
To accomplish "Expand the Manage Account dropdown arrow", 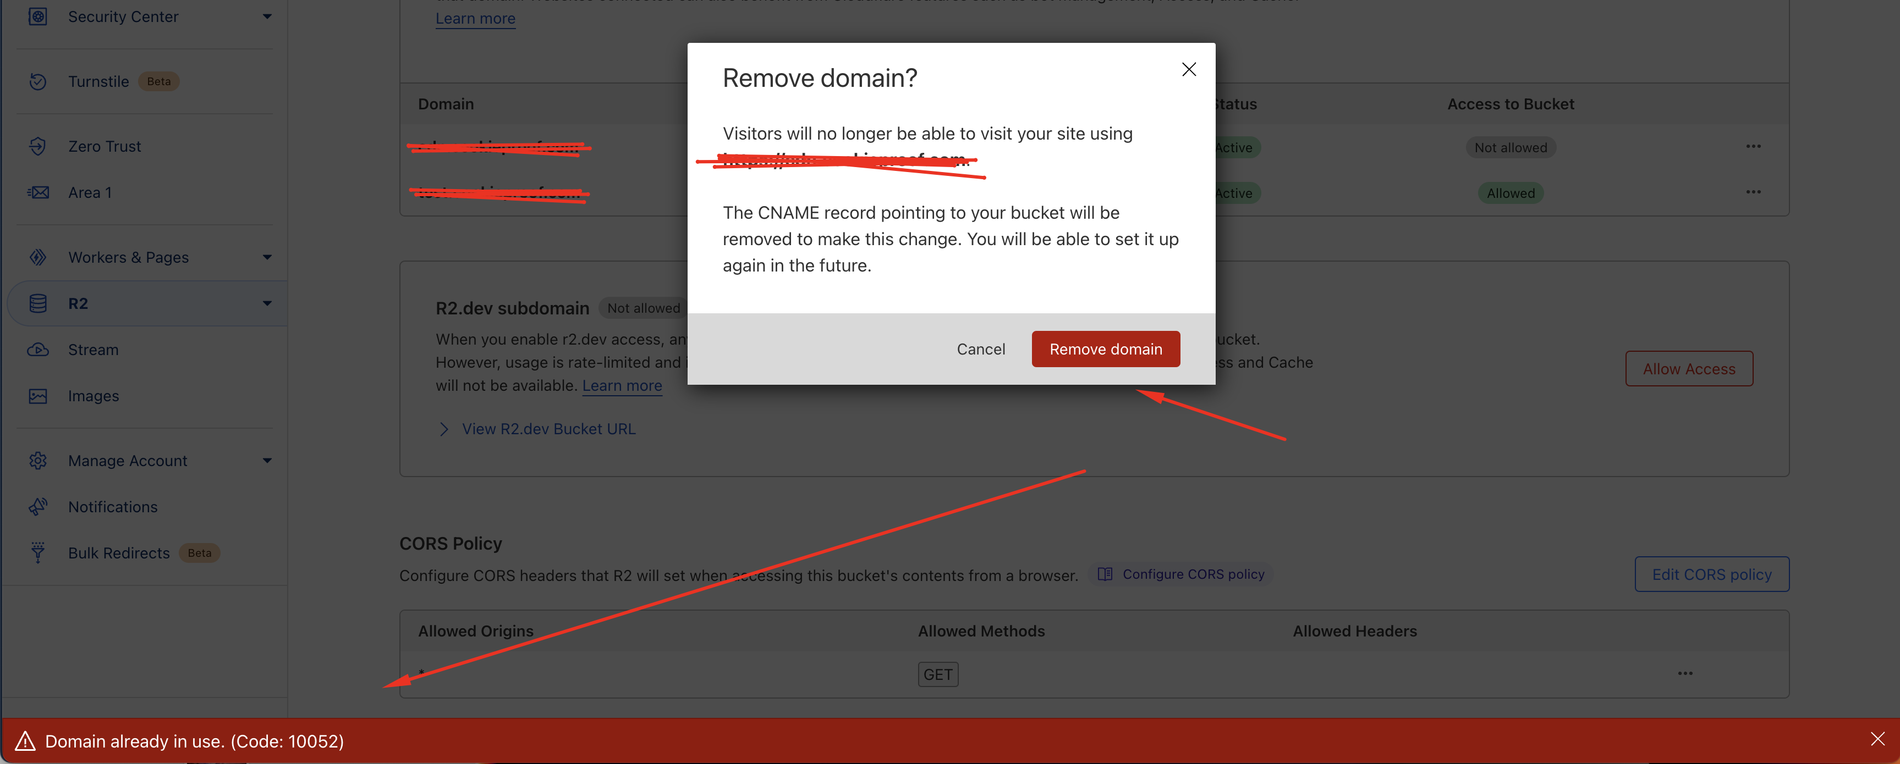I will coord(267,461).
